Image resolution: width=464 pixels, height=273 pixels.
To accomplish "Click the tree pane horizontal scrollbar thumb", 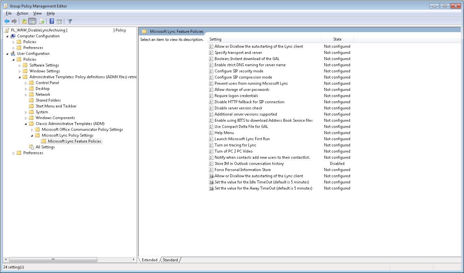I will tap(53, 260).
